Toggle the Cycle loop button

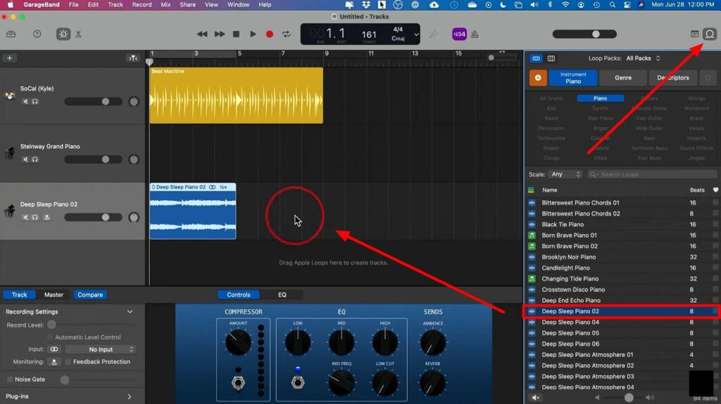[287, 34]
